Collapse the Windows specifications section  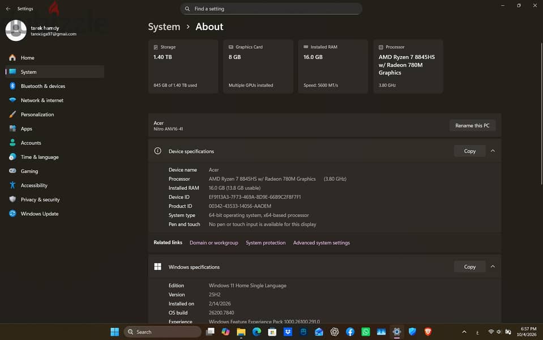[493, 267]
